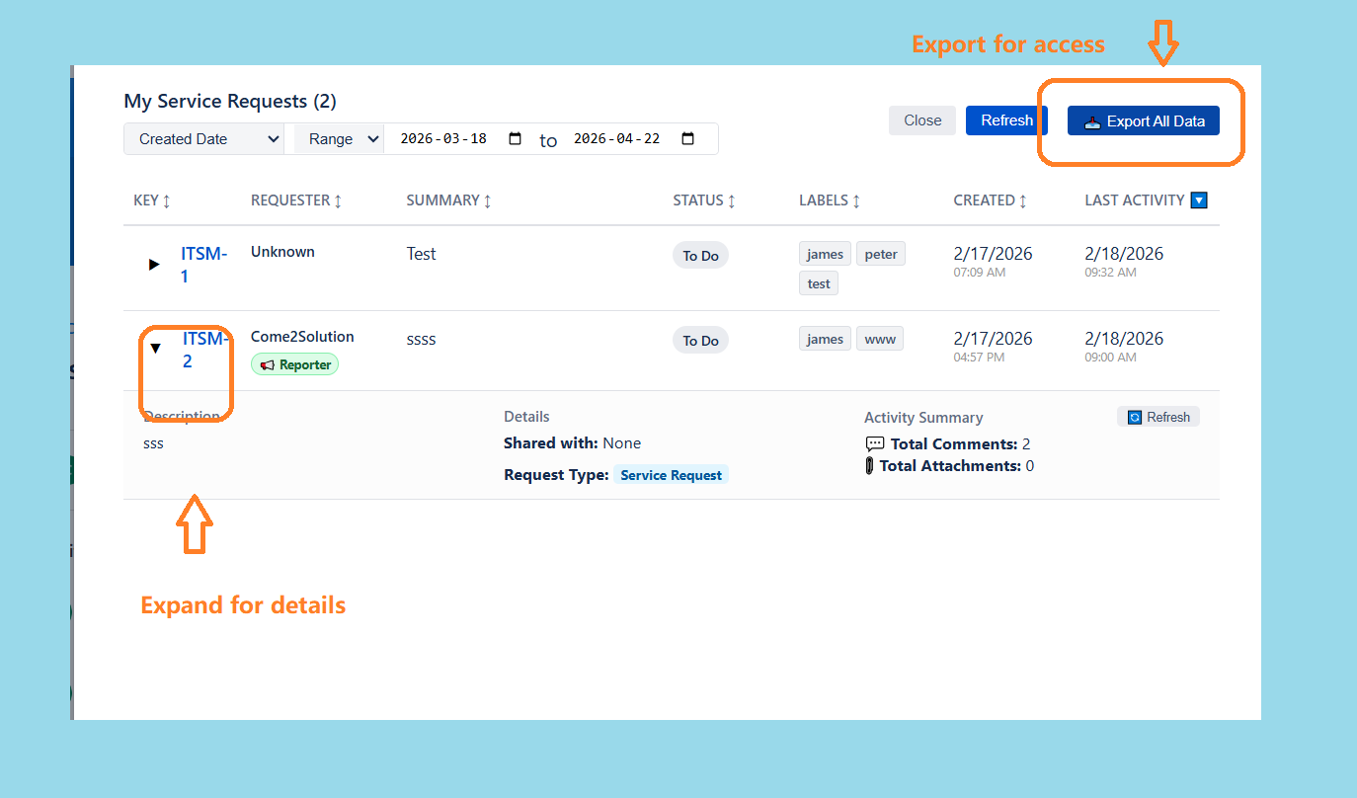Click the STATUS column header text

(698, 200)
